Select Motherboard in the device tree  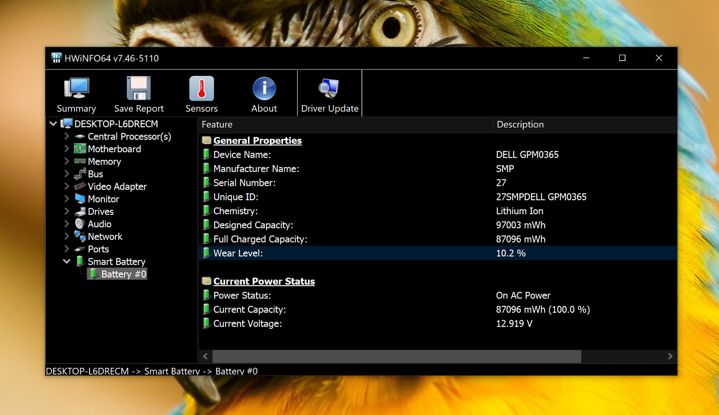point(114,149)
